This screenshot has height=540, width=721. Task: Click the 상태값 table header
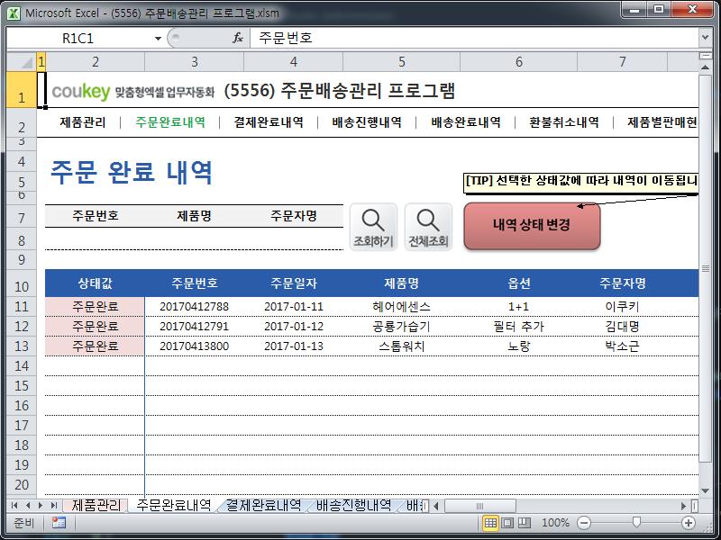95,283
